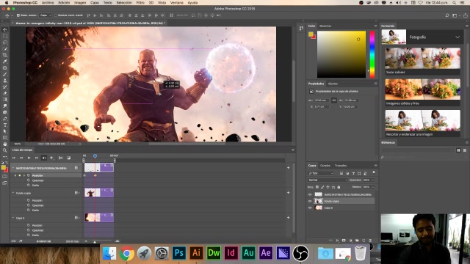Open the Normal blending mode dropdown
This screenshot has height=264, width=470.
(x=328, y=180)
